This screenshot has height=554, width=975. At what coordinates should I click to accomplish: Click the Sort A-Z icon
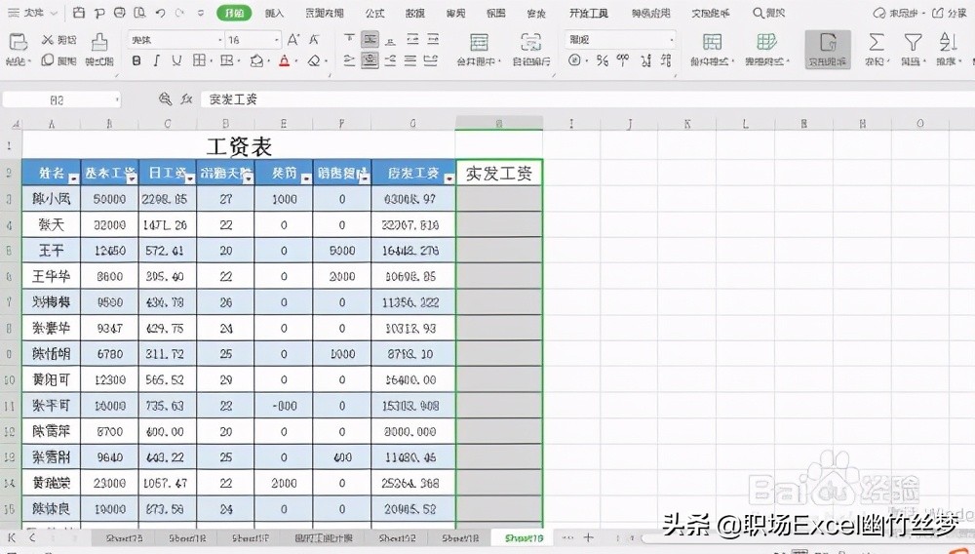point(948,42)
